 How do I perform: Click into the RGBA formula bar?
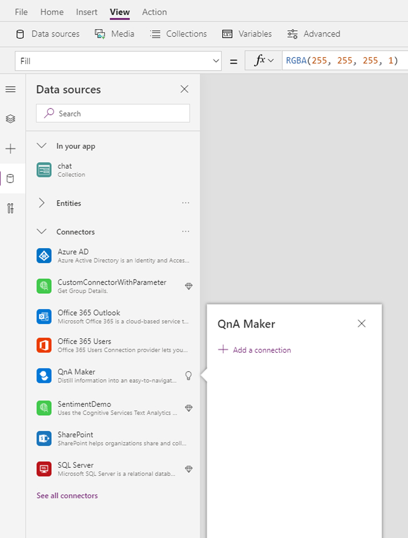point(345,60)
